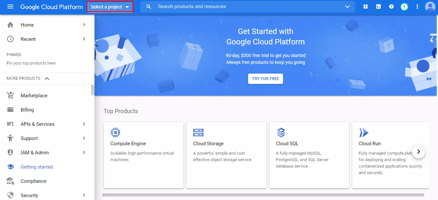Activate the Cloud Shell terminal icon

pos(378,6)
